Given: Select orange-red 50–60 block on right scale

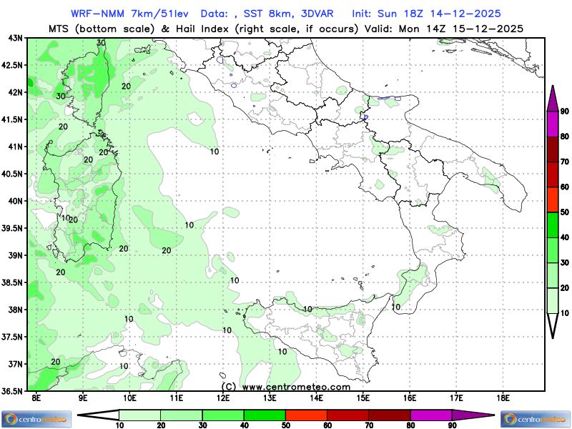Looking at the screenshot, I should [553, 199].
